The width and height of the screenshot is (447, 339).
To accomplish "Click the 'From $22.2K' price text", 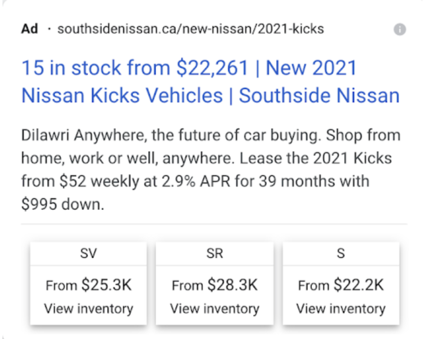I will pos(340,285).
